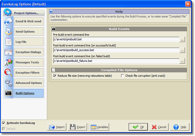Click the Help panel title bar
195x136 pixels.
[119, 12]
